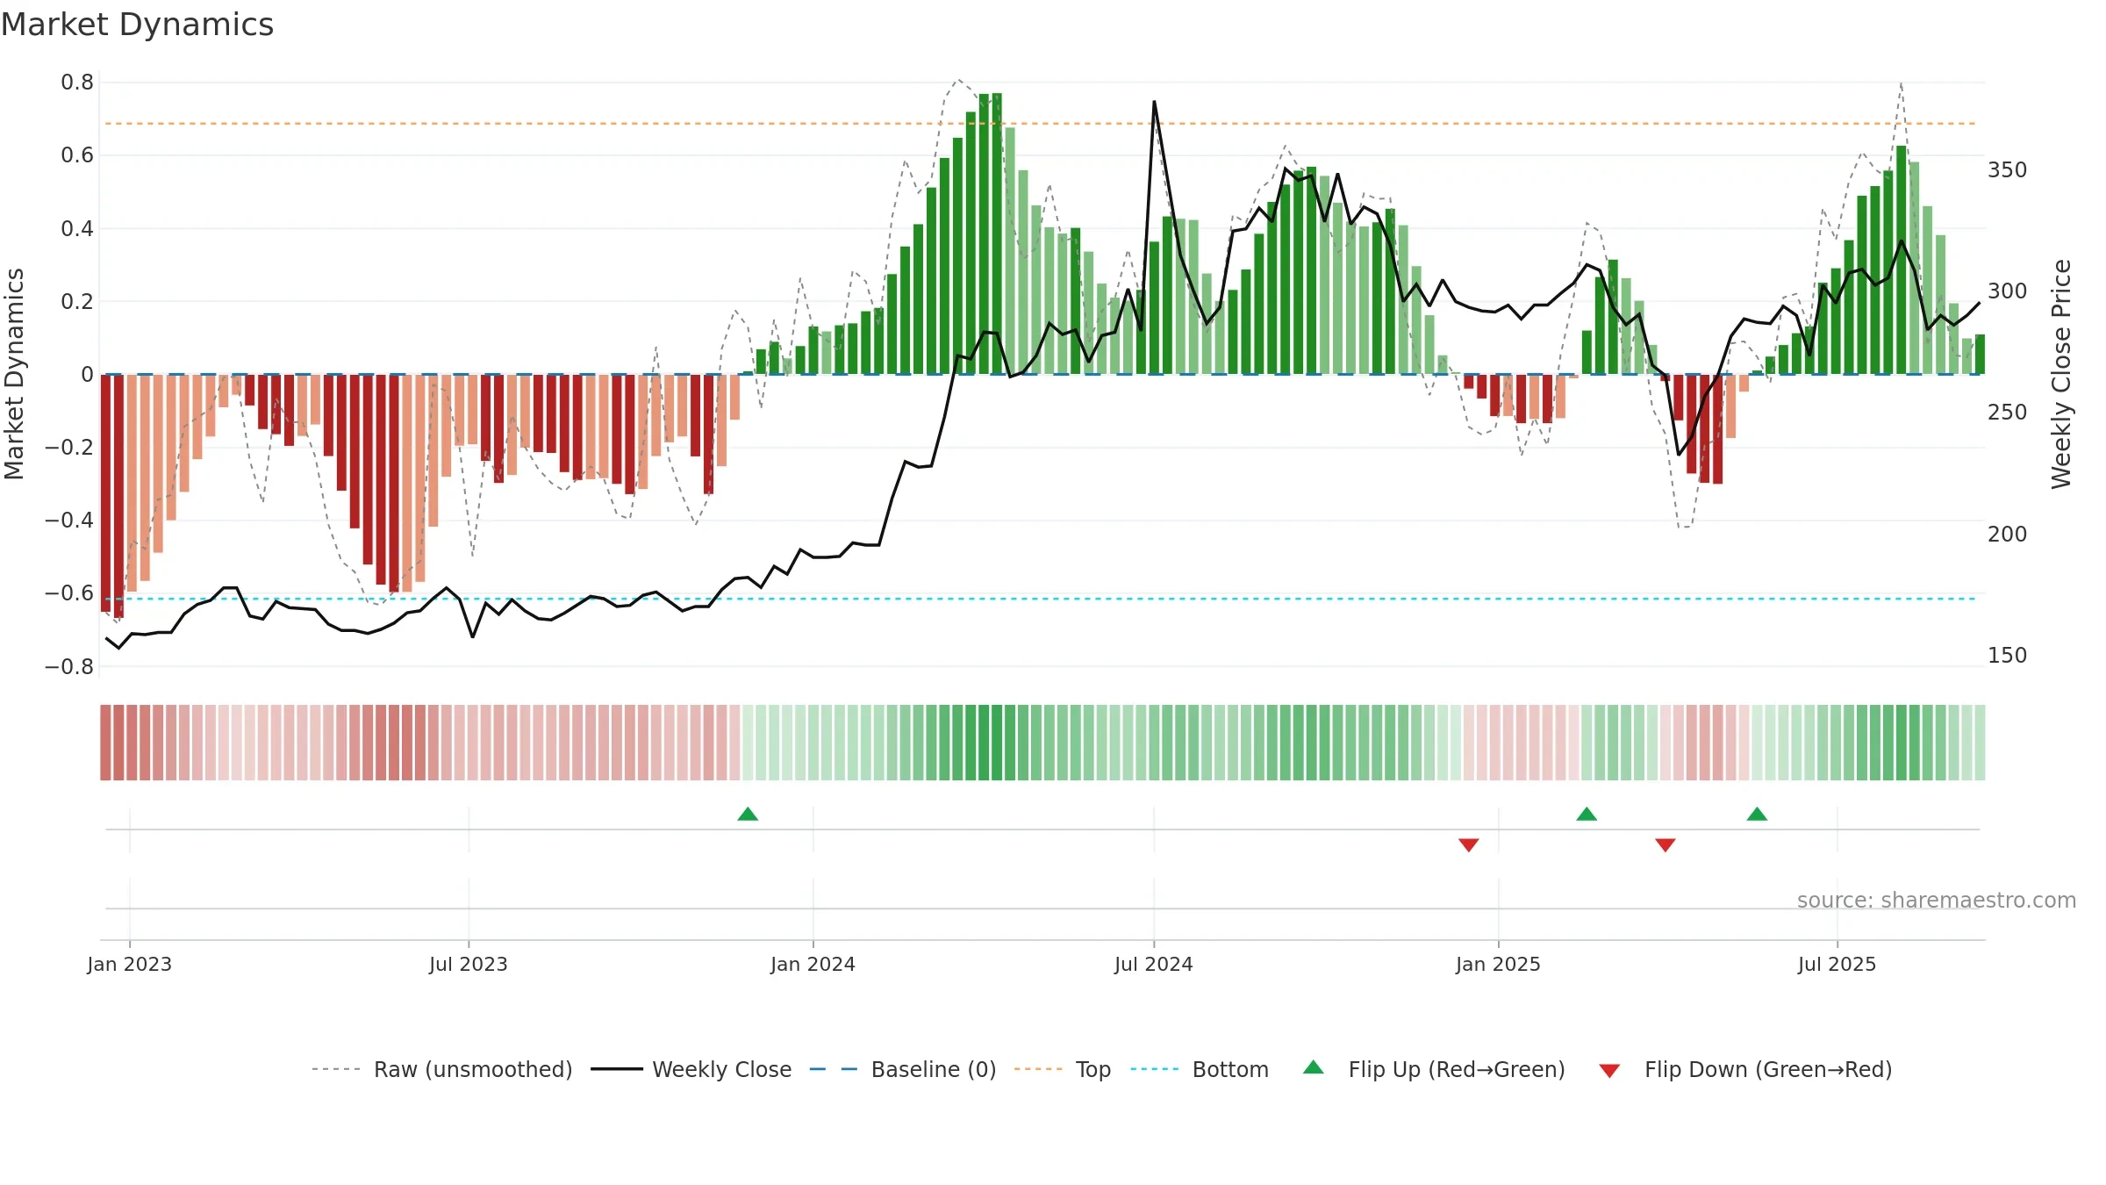Viewport: 2106px width, 1185px height.
Task: Click the red Flip Down legend triangle icon
Action: (x=1609, y=1071)
